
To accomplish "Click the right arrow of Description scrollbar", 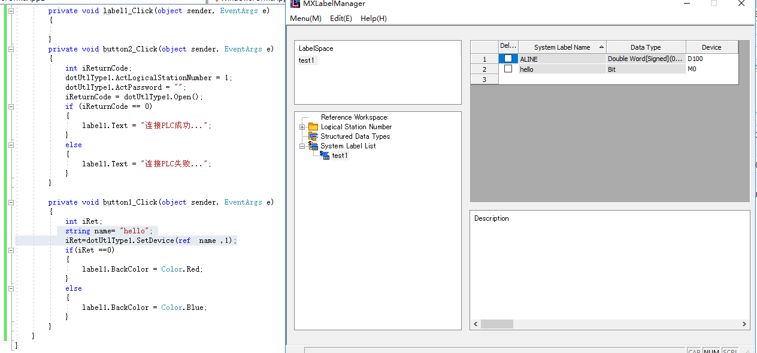I will pos(744,324).
